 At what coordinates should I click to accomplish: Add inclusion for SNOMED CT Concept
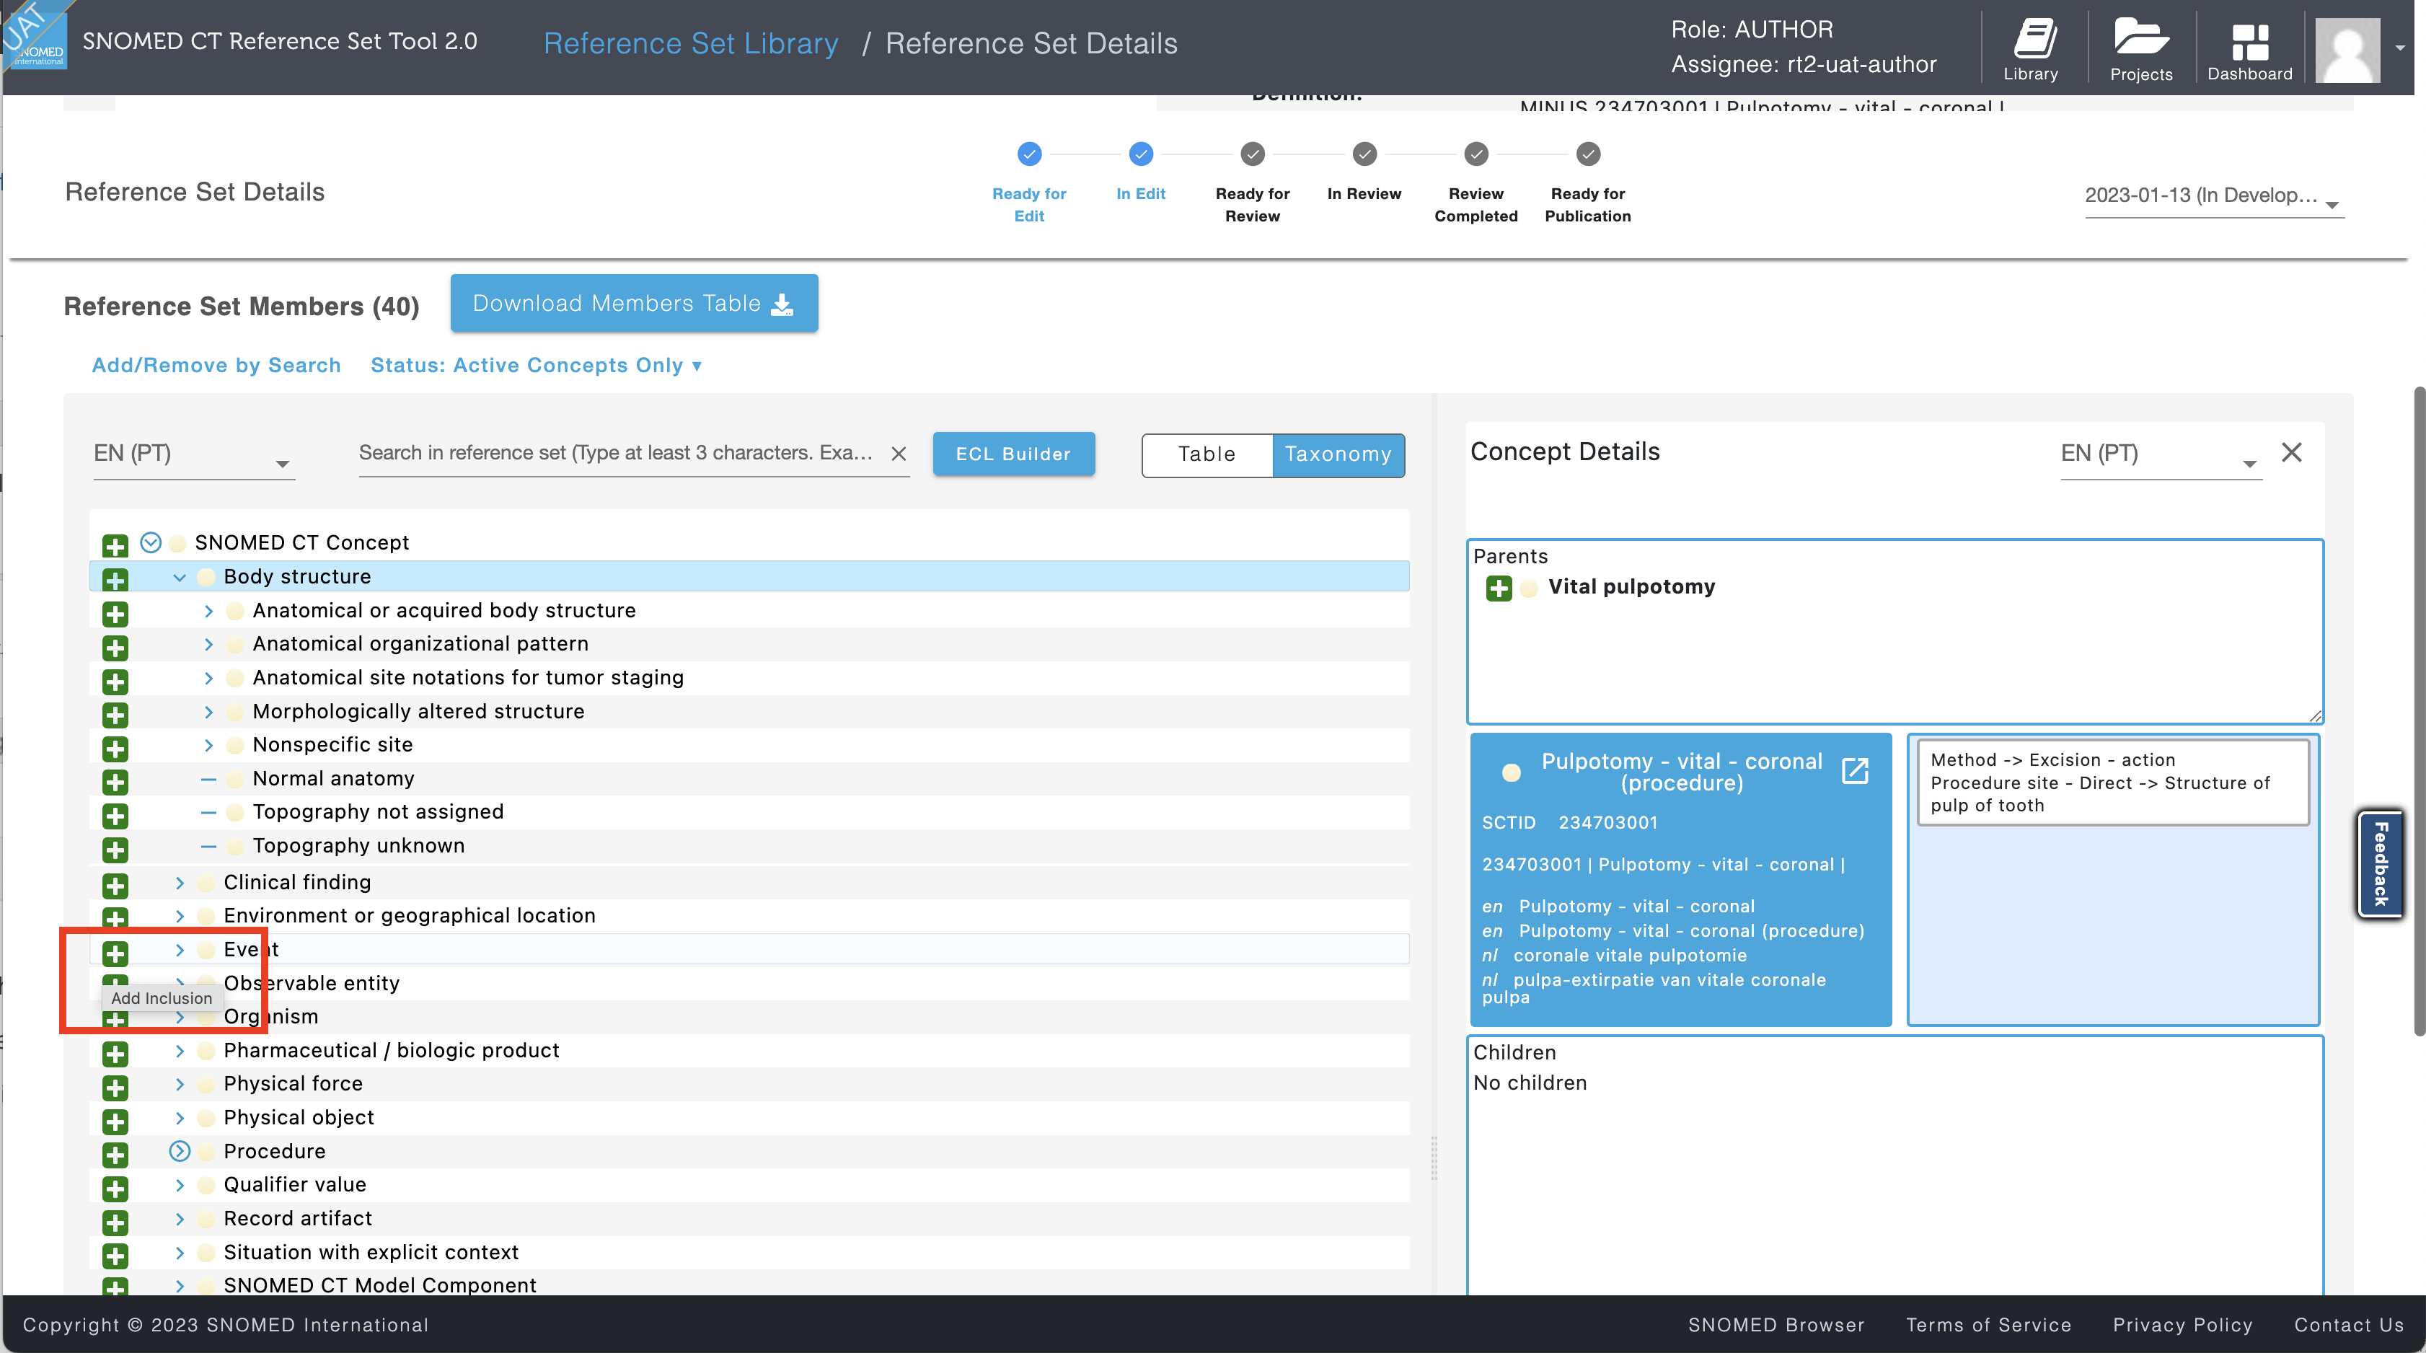pos(115,546)
